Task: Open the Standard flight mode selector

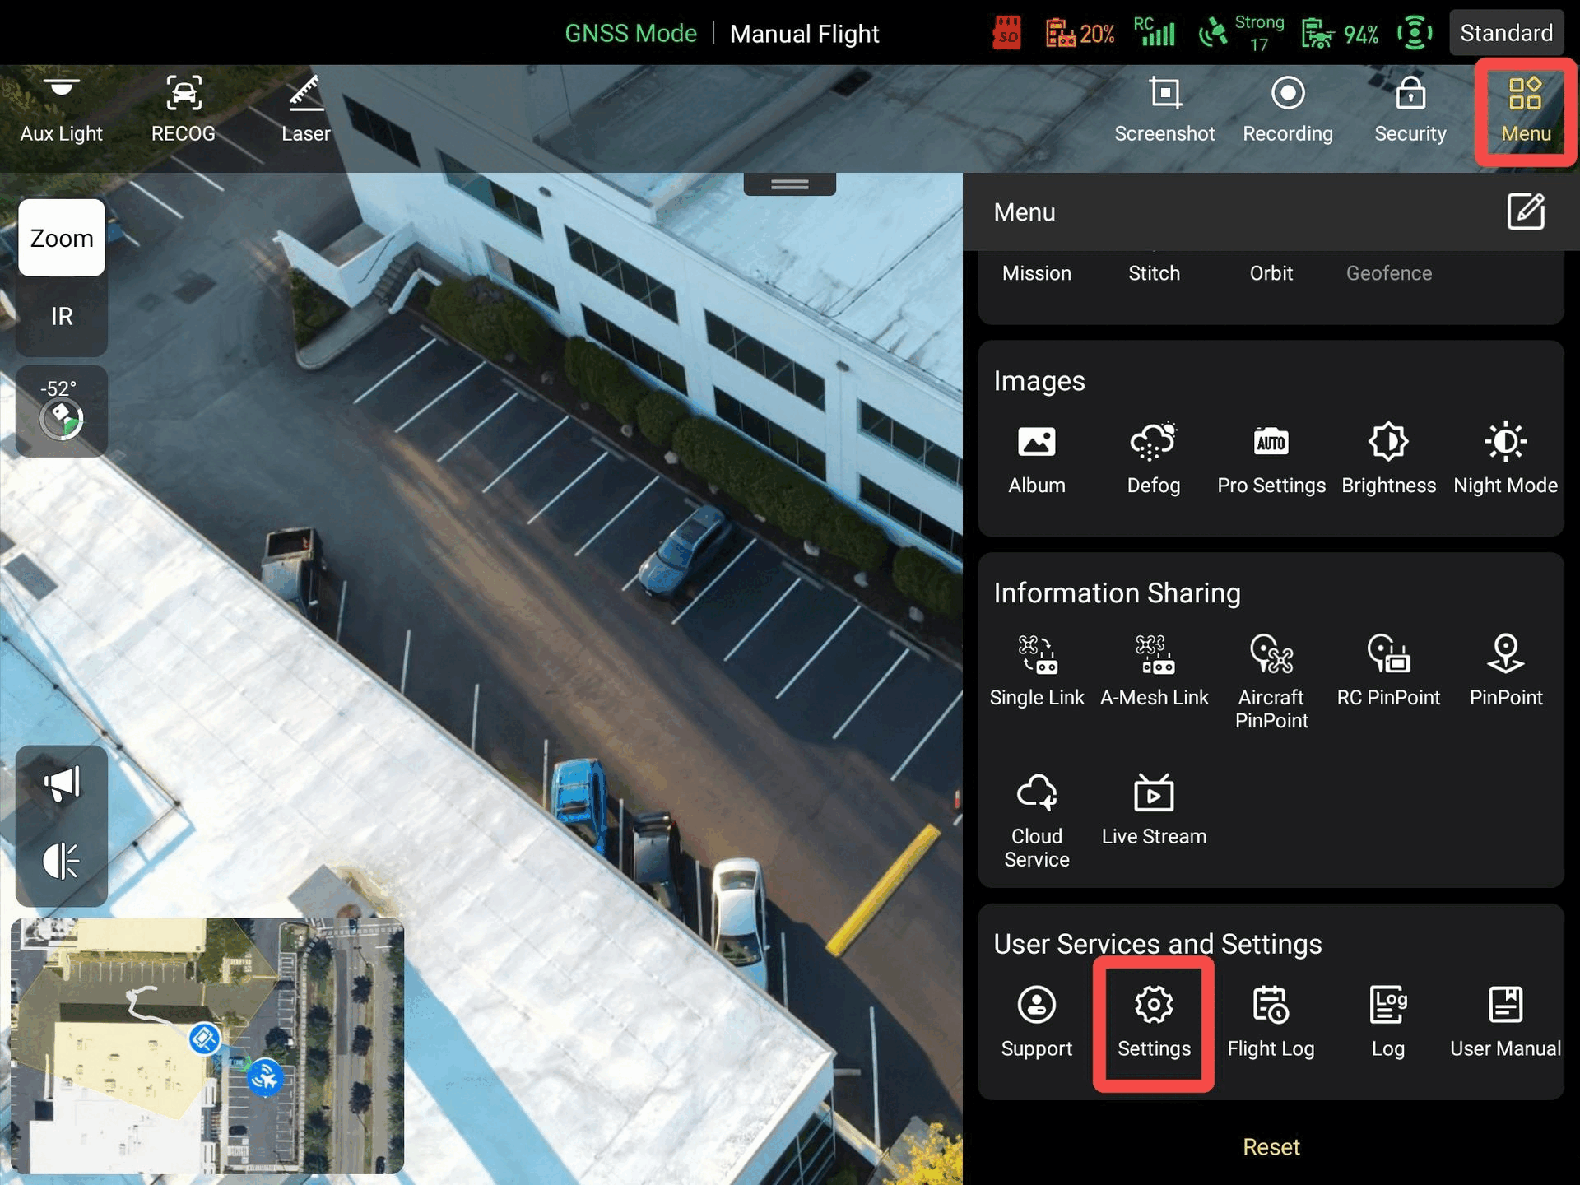Action: [1506, 33]
